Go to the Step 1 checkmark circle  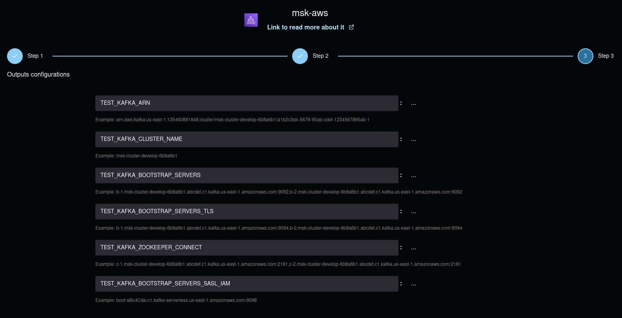[x=15, y=56]
